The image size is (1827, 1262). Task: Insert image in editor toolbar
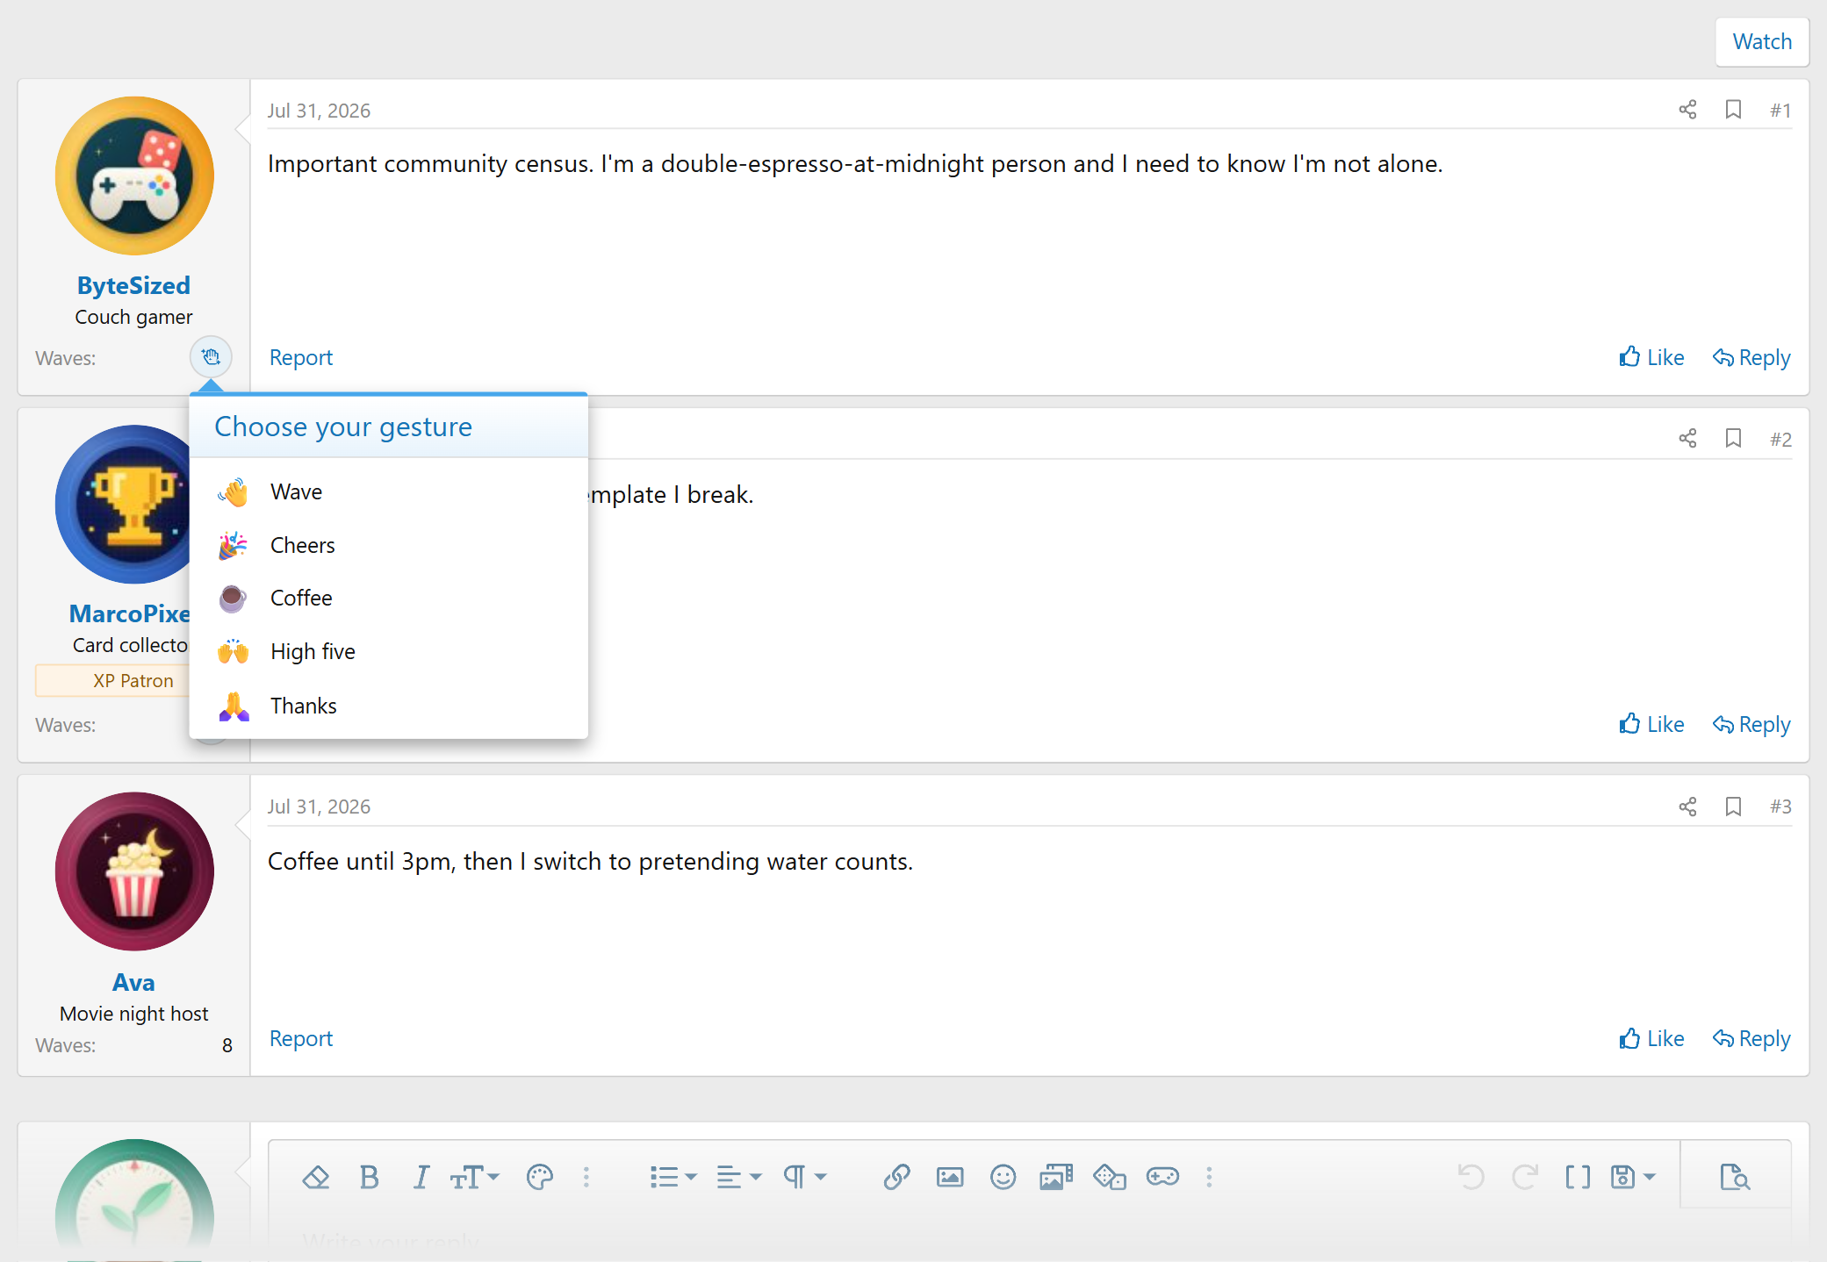pyautogui.click(x=950, y=1177)
